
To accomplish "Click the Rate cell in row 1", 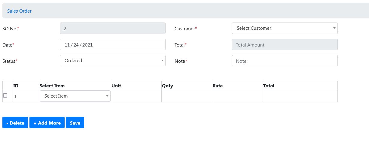I will 237,96.
